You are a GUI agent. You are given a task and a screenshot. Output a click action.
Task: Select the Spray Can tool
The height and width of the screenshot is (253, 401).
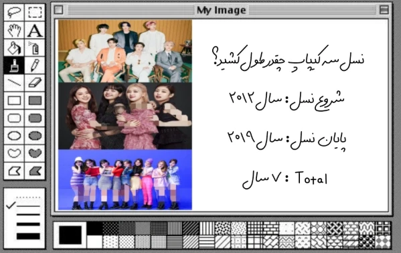coord(35,48)
